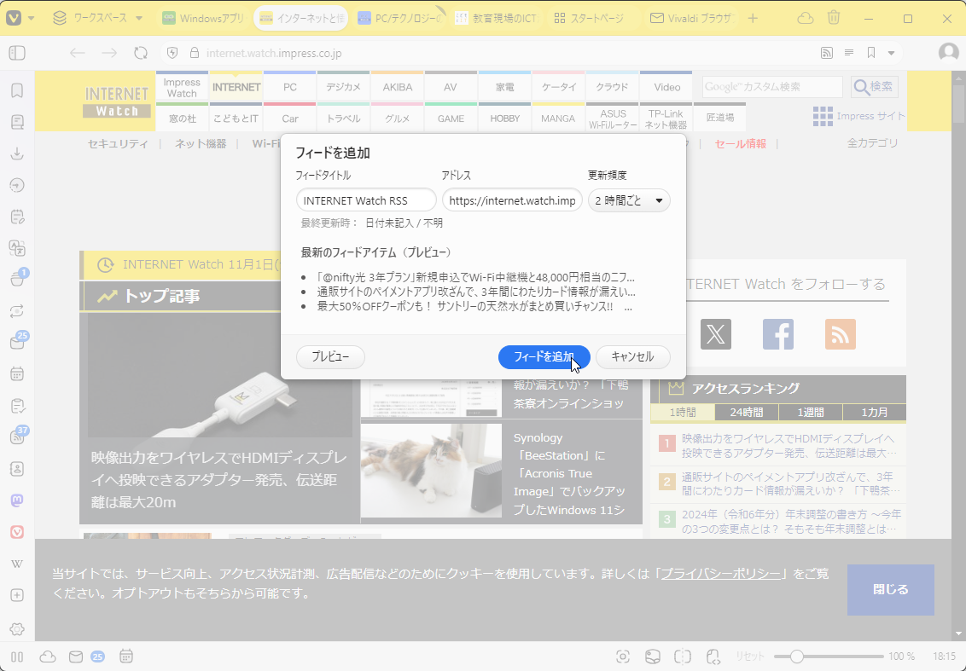Open the 更新頻度 dropdown showing 2 時間ごと

[629, 200]
